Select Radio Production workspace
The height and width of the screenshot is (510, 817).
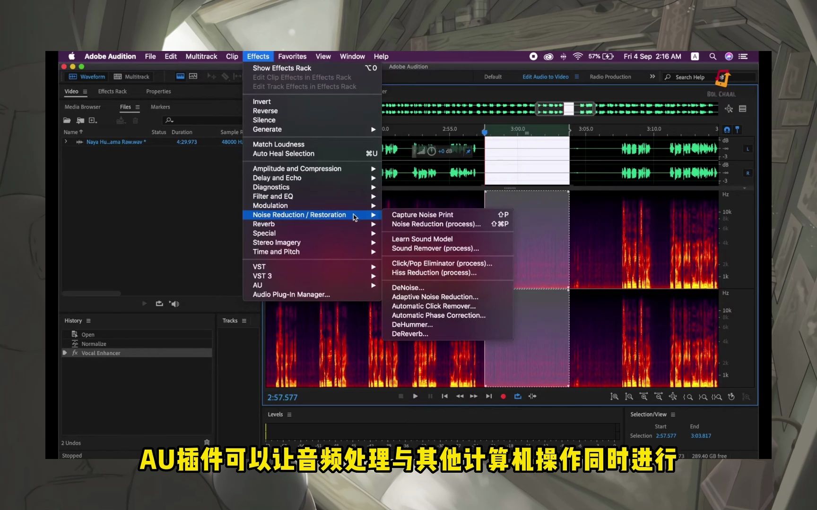point(610,77)
